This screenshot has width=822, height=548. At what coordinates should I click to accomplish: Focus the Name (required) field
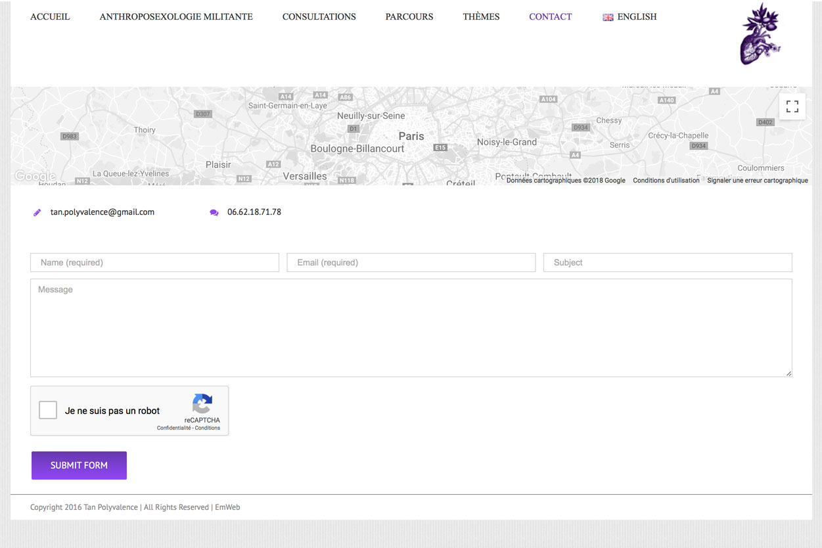pos(155,262)
